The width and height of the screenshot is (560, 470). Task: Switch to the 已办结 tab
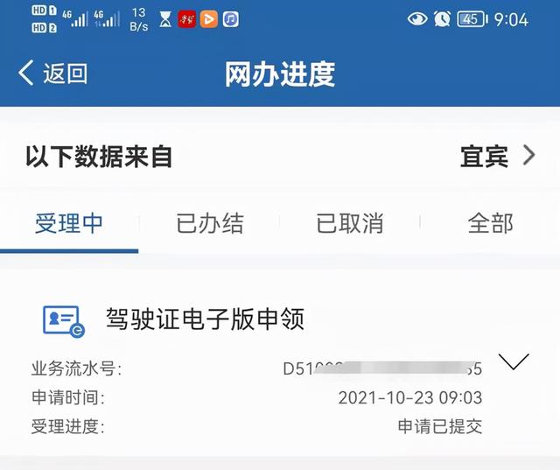[x=210, y=223]
